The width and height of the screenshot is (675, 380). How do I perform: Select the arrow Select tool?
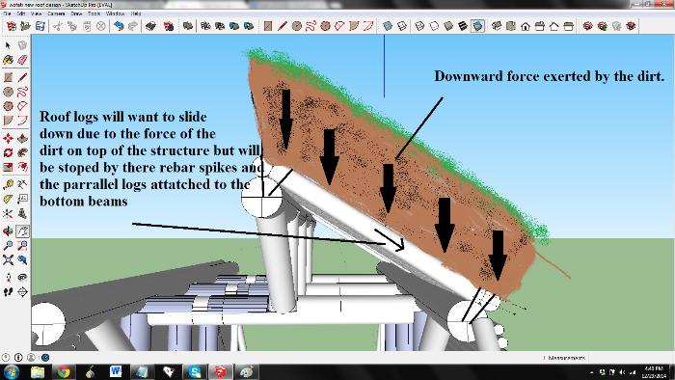click(8, 45)
